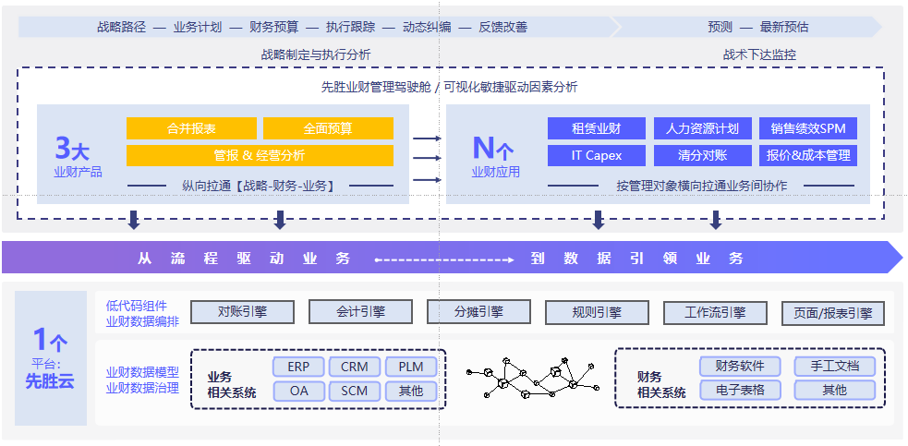Select the 租赁业财 application box
The height and width of the screenshot is (446, 908).
(x=596, y=128)
